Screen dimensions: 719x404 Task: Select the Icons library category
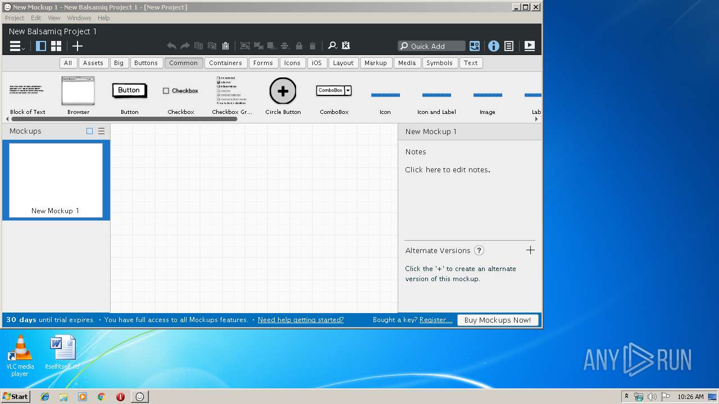click(292, 63)
